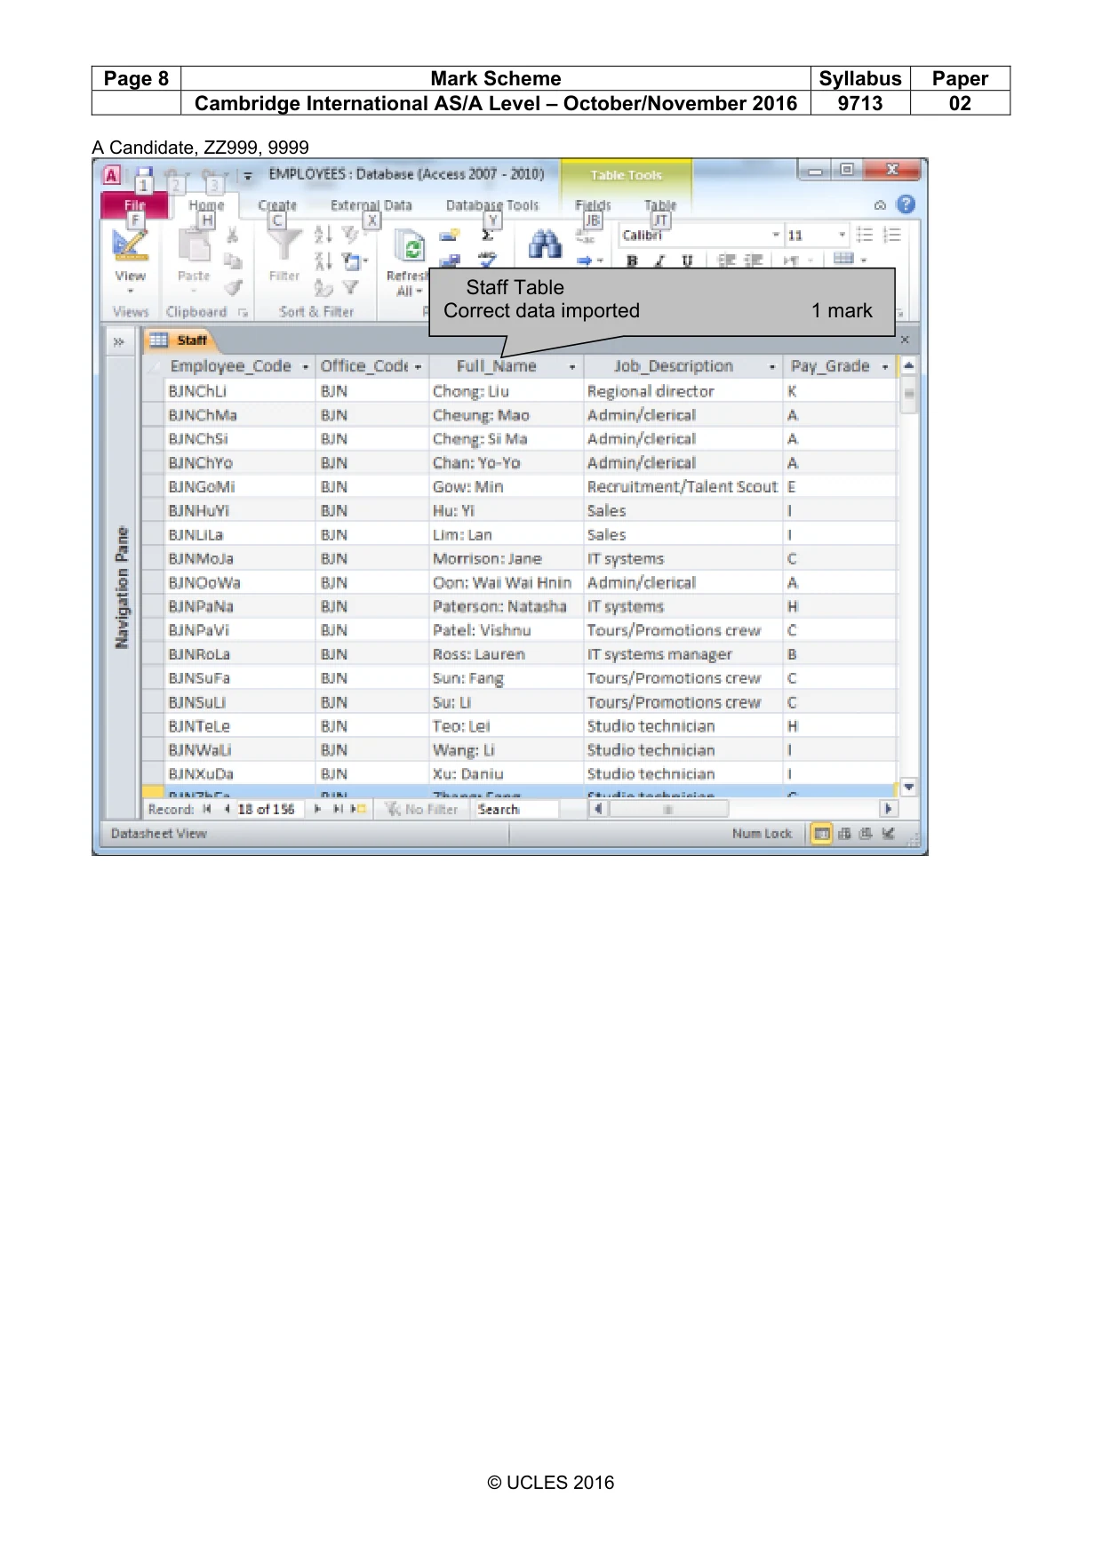
Task: Apply the numbered list icon
Action: (892, 235)
